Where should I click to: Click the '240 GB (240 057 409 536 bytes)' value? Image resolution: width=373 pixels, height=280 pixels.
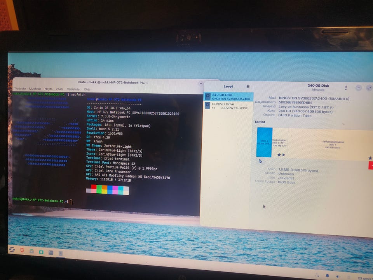(305, 112)
